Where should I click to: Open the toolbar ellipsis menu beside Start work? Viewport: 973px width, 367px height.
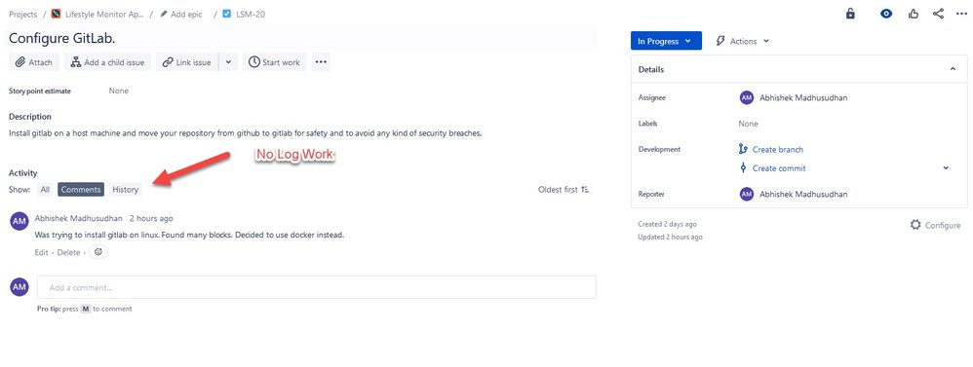click(321, 62)
